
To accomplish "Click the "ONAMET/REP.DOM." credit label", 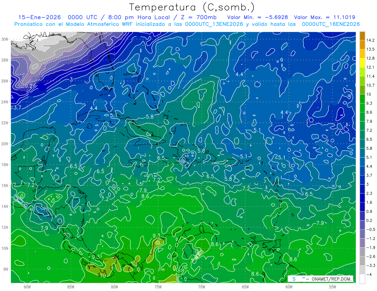I will coord(332,279).
